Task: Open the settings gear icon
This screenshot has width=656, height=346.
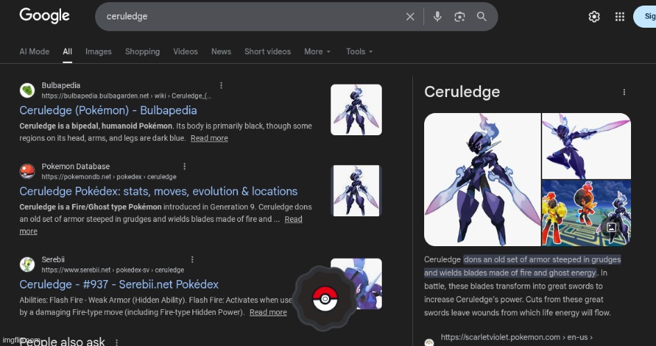Action: 594,17
